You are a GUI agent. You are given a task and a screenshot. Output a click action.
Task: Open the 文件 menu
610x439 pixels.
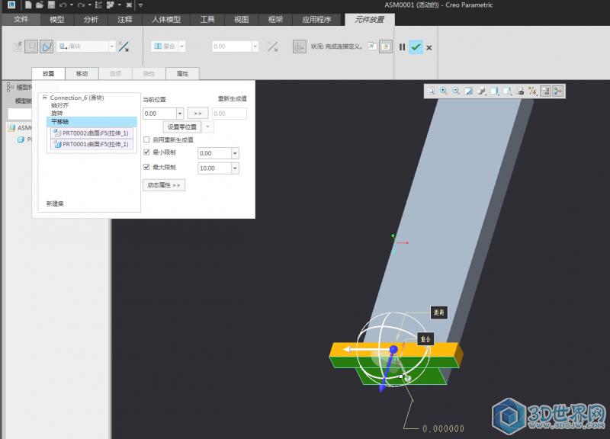(x=21, y=20)
